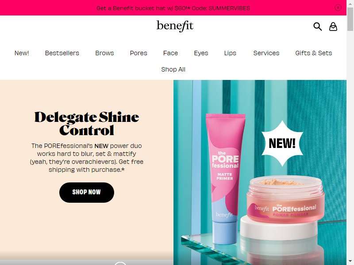354x265 pixels.
Task: Click the Shop All link
Action: pyautogui.click(x=173, y=69)
